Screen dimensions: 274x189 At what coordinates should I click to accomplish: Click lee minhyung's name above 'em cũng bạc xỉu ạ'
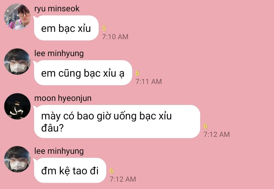coord(59,54)
